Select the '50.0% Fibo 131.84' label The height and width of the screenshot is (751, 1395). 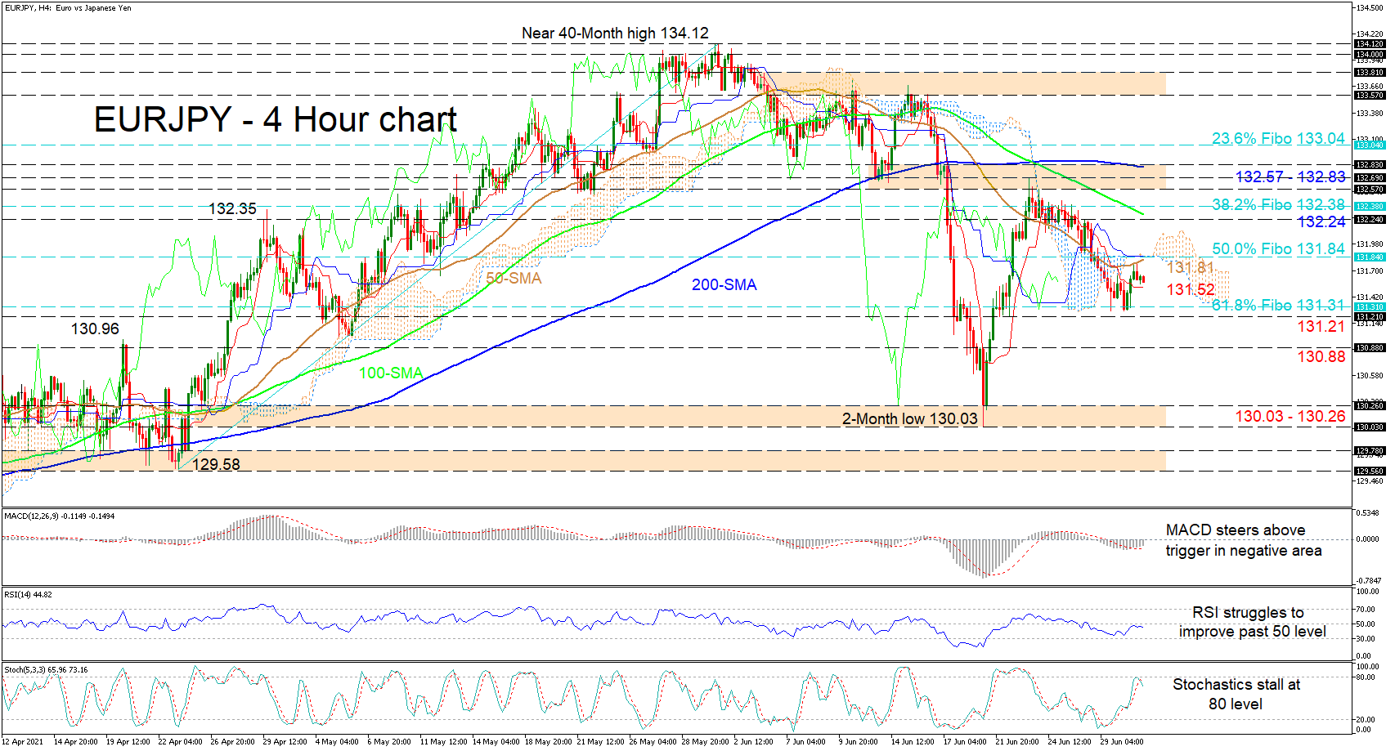coord(1278,249)
